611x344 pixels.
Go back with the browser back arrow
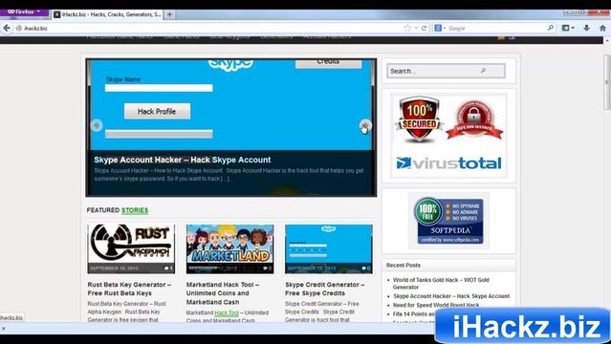[x=7, y=28]
